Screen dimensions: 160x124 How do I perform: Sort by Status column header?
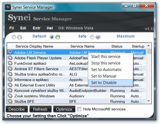click(120, 46)
